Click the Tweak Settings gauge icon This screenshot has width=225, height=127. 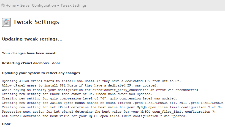(x=6, y=22)
